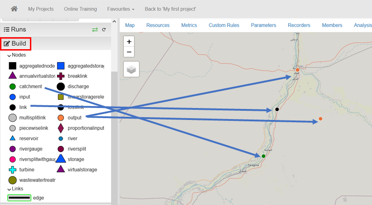Select the discharge node icon

pos(61,86)
